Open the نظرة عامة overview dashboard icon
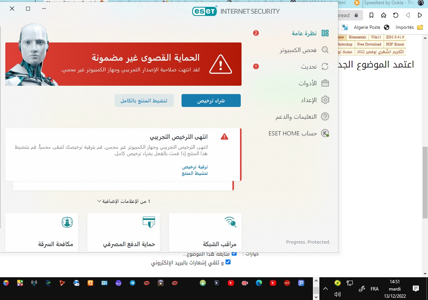This screenshot has height=300, width=428. pyautogui.click(x=325, y=33)
